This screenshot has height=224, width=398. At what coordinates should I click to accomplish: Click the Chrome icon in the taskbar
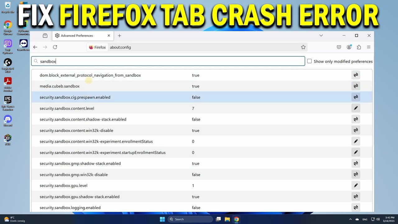coord(236,219)
